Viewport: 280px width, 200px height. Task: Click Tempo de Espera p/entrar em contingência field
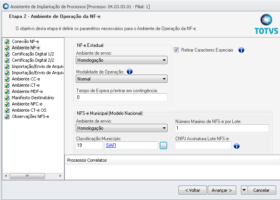click(x=121, y=97)
